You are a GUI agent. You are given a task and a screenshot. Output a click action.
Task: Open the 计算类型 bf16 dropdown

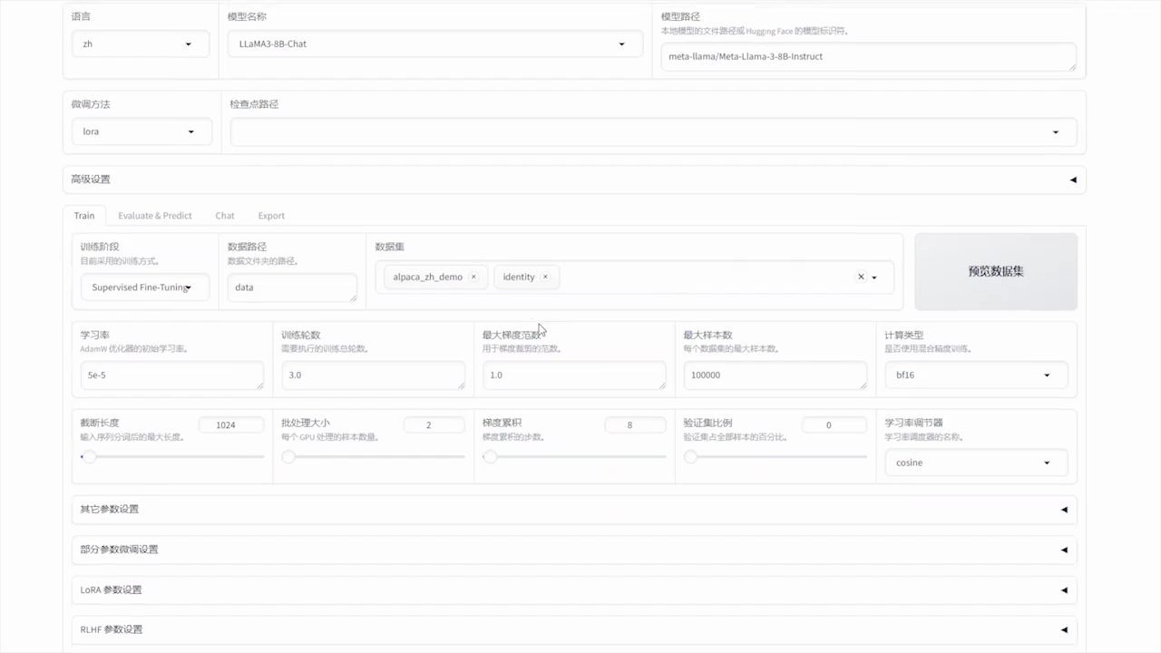click(976, 375)
